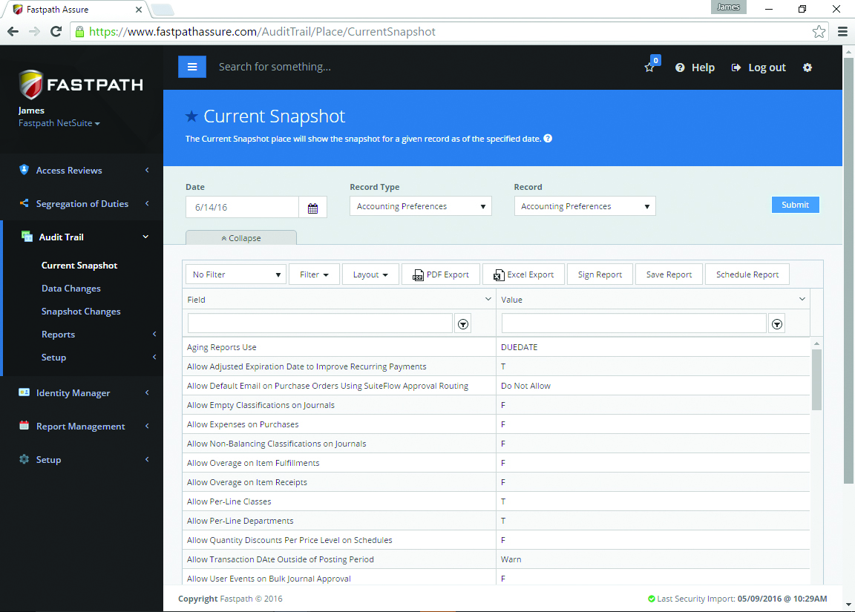This screenshot has height=612, width=855.
Task: Open the Record Type dropdown
Action: point(420,206)
